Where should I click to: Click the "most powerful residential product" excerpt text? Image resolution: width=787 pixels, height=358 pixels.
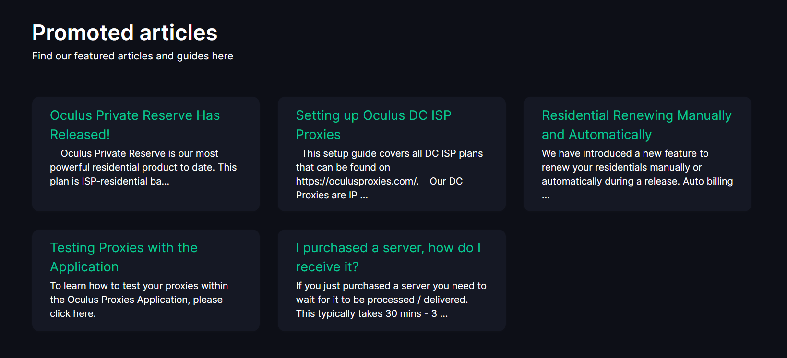[x=143, y=167]
